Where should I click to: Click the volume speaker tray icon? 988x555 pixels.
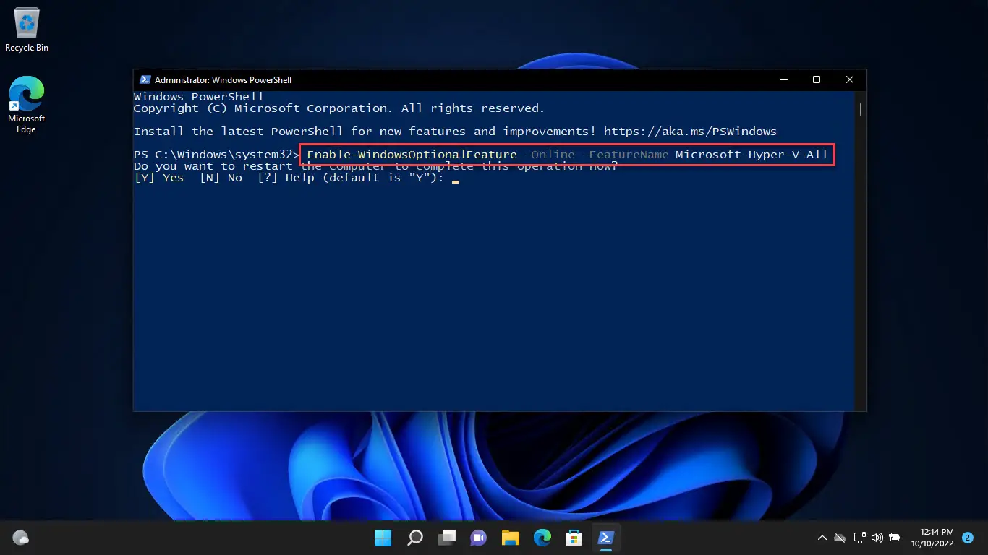[877, 538]
